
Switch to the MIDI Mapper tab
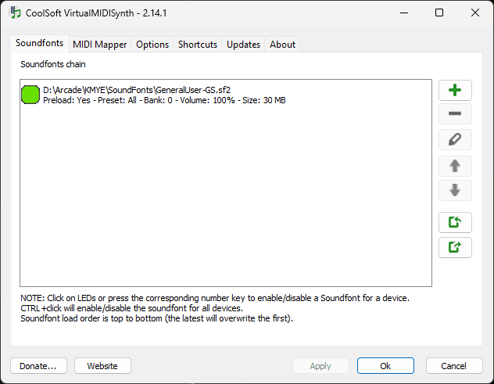coord(99,45)
